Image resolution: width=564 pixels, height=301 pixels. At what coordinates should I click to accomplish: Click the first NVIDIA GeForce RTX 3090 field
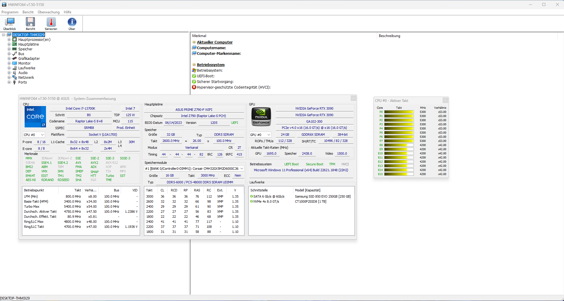pos(314,108)
